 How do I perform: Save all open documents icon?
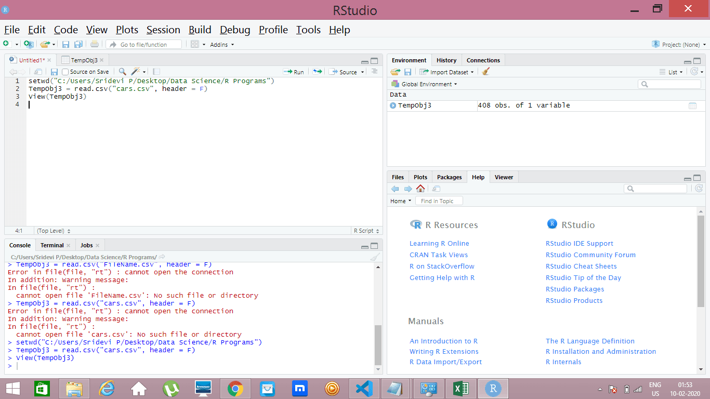(x=78, y=45)
